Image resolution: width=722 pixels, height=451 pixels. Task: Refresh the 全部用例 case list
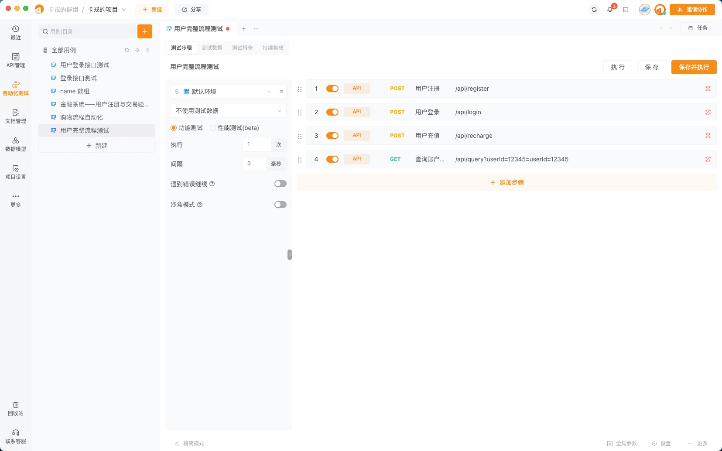tap(127, 50)
